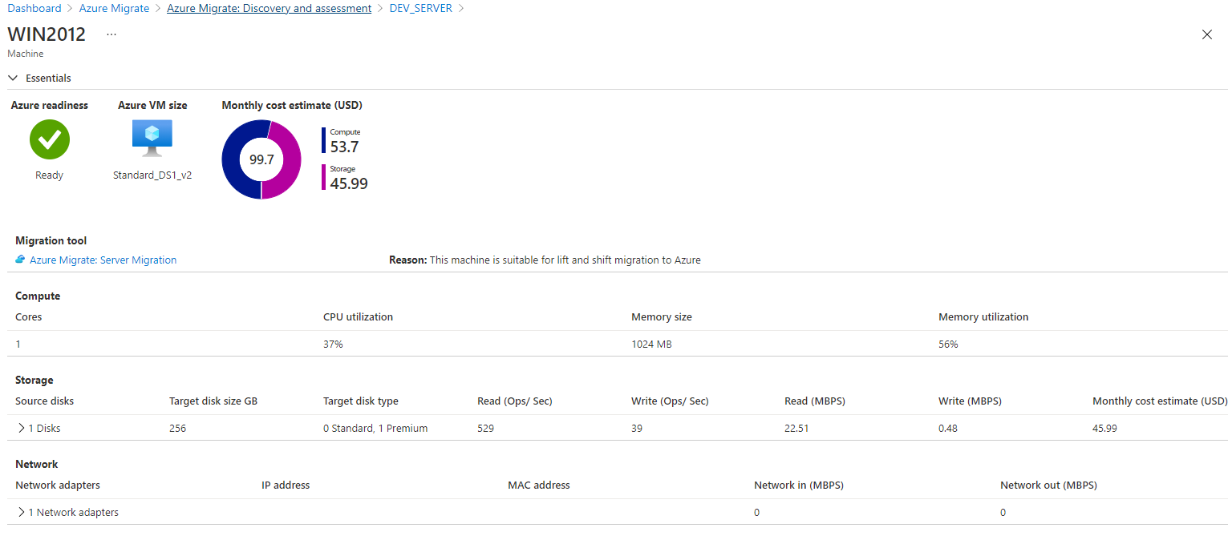This screenshot has width=1228, height=544.
Task: Open the more options ellipsis next to WIN2012
Action: tap(111, 34)
